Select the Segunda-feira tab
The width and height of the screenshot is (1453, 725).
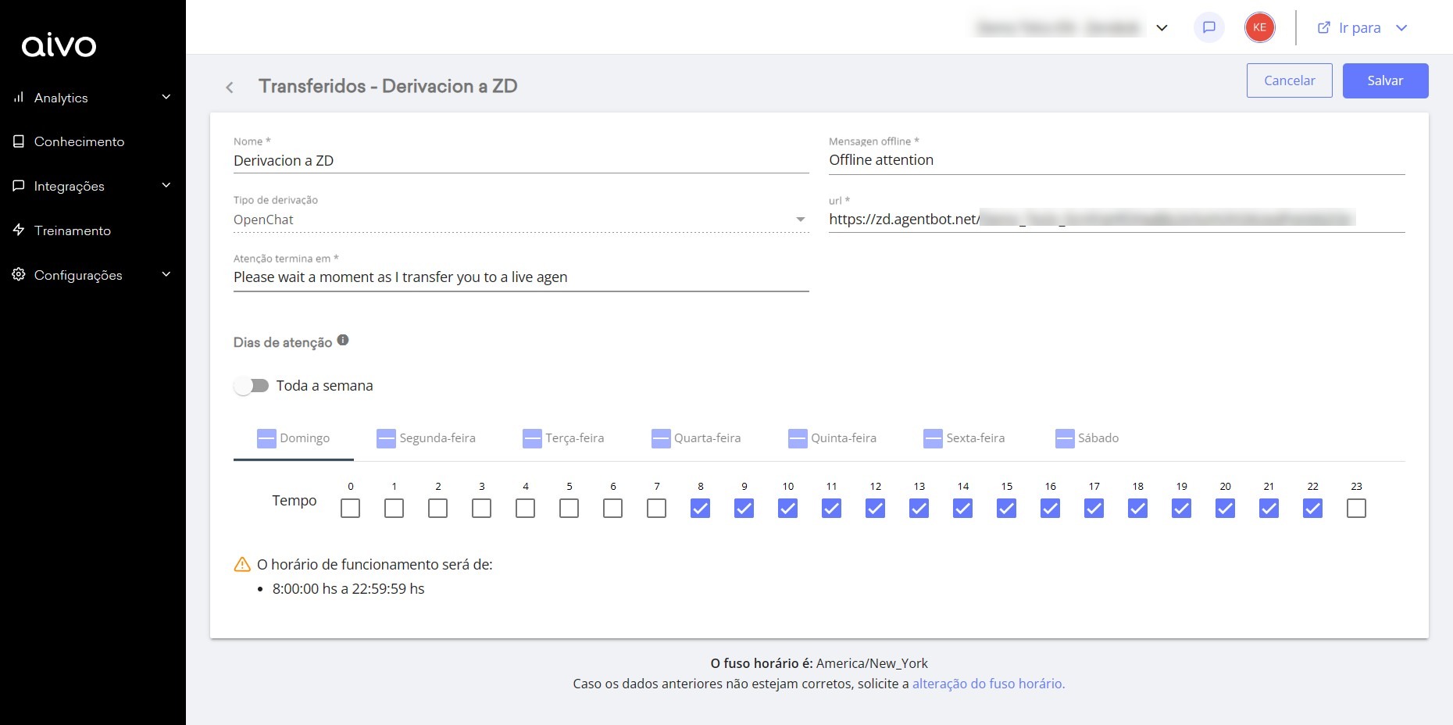click(427, 438)
